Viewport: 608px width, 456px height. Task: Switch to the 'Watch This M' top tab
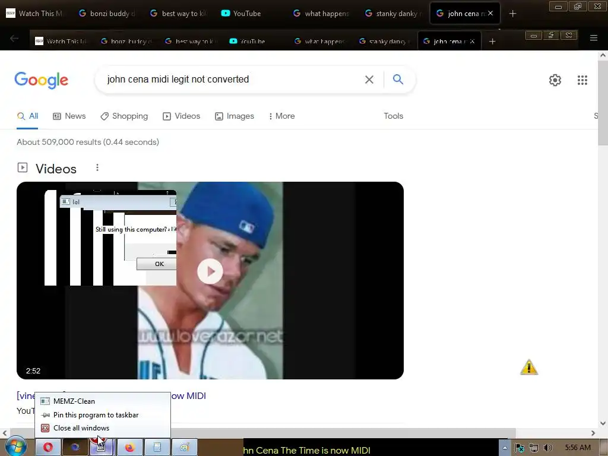[x=35, y=14]
